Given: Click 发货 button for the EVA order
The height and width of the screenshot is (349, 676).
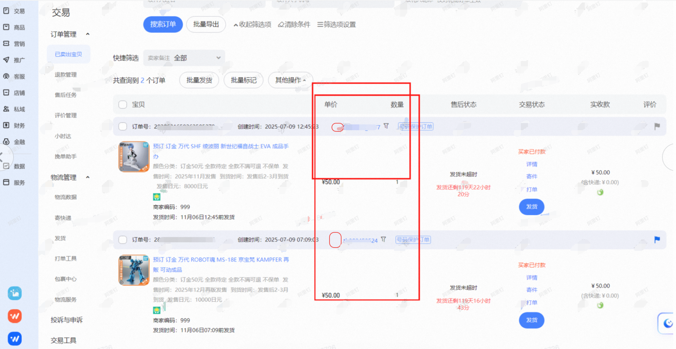Looking at the screenshot, I should [531, 207].
